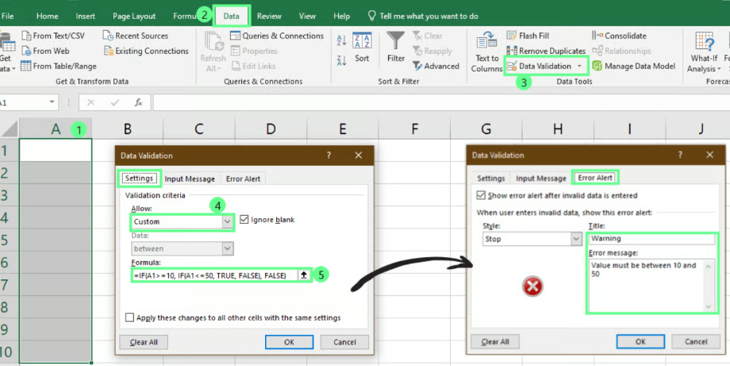Viewport: 730px width, 366px height.
Task: Click the Consolidate icon
Action: tap(597, 36)
